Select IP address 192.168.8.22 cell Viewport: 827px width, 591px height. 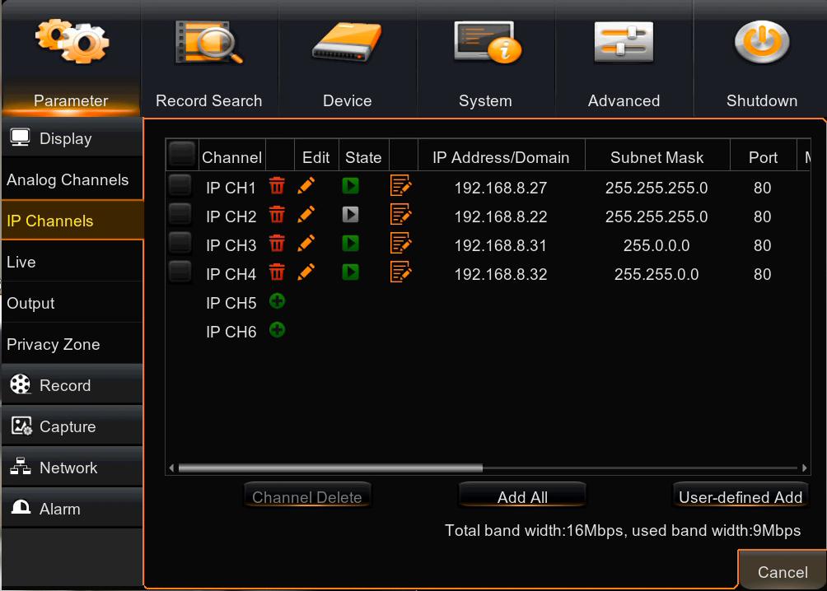pyautogui.click(x=501, y=216)
